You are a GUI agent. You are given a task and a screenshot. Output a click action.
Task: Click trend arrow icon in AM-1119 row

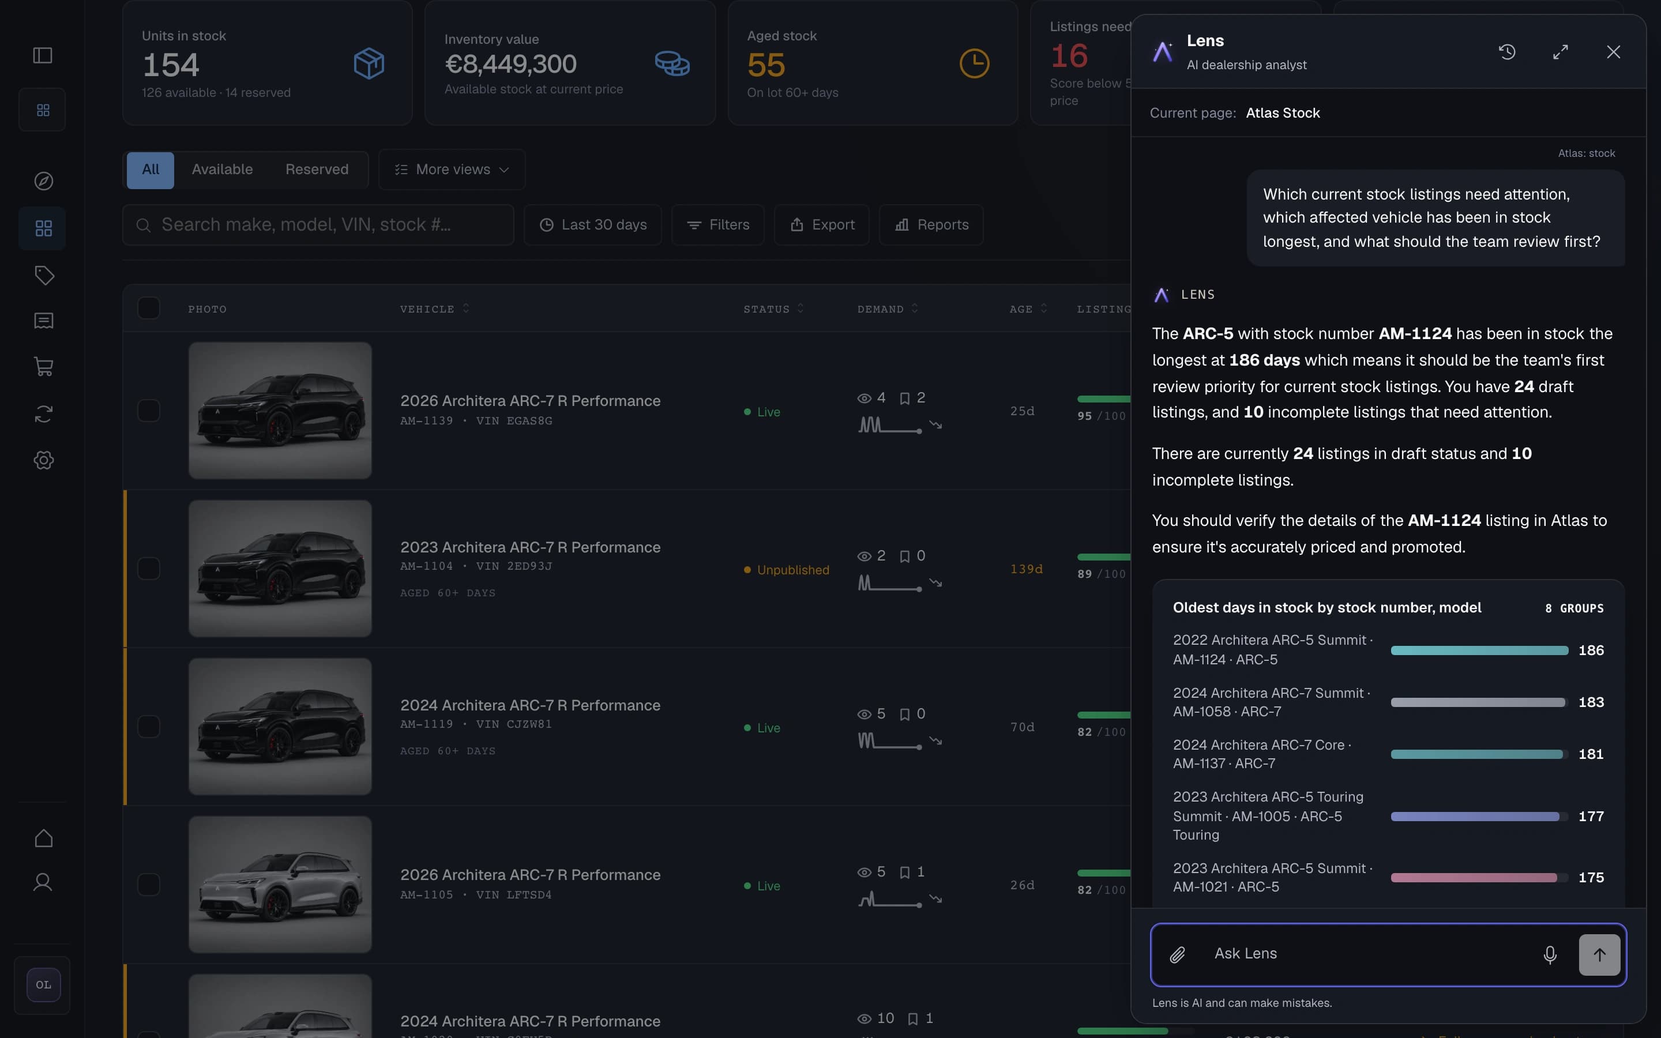tap(935, 741)
